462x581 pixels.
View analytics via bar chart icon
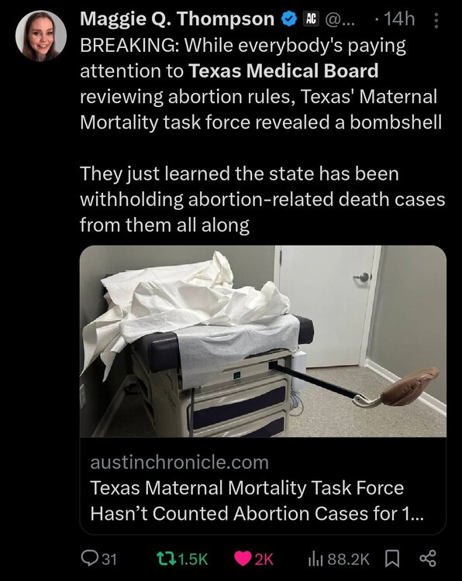point(315,559)
